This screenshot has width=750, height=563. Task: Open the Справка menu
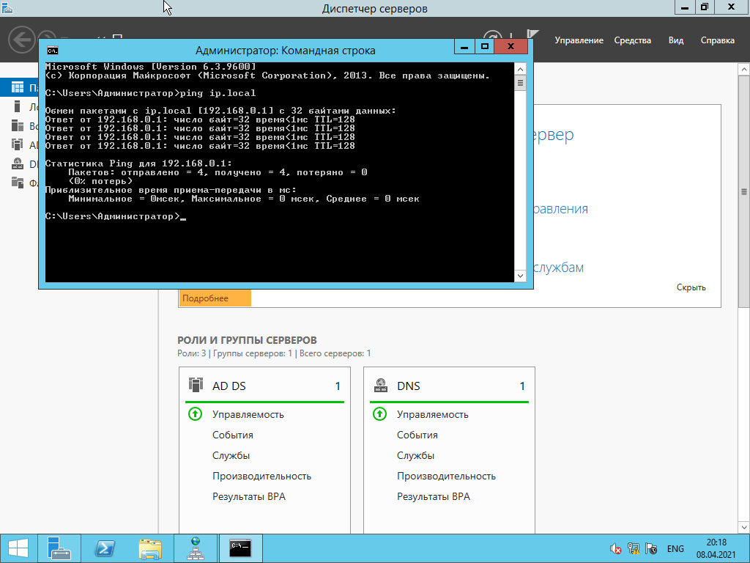tap(717, 40)
